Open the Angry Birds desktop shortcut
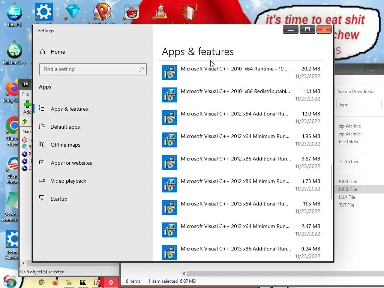The width and height of the screenshot is (384, 288). (132, 12)
